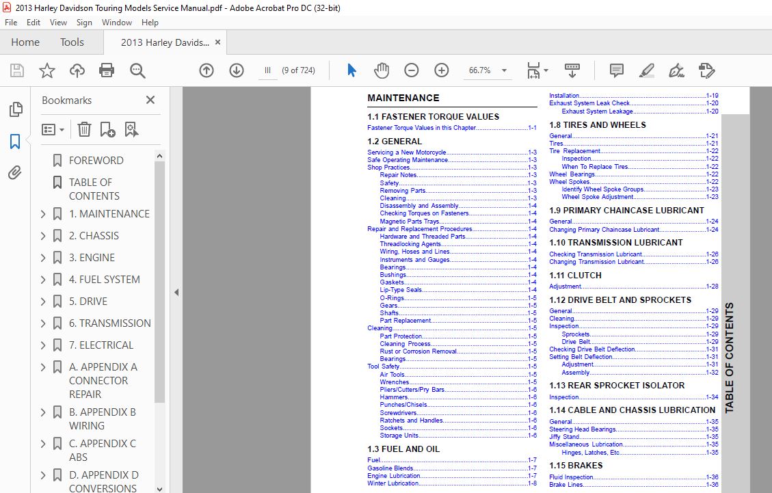This screenshot has width=772, height=493.
Task: Select the FOREWORD bookmark
Action: pos(96,160)
